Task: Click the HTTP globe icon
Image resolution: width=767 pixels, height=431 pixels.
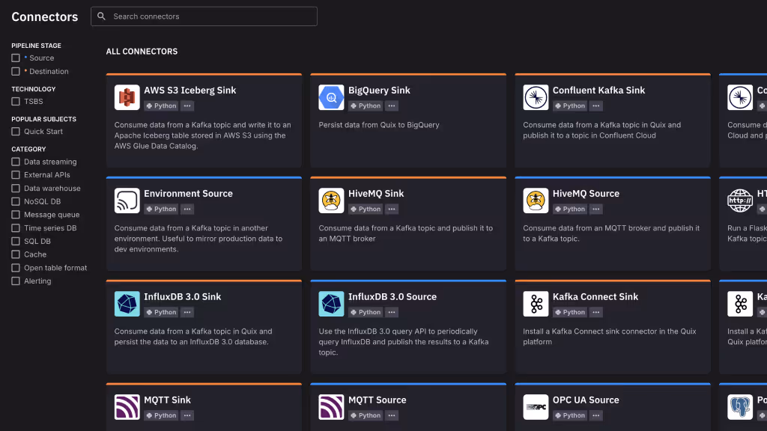Action: tap(740, 201)
